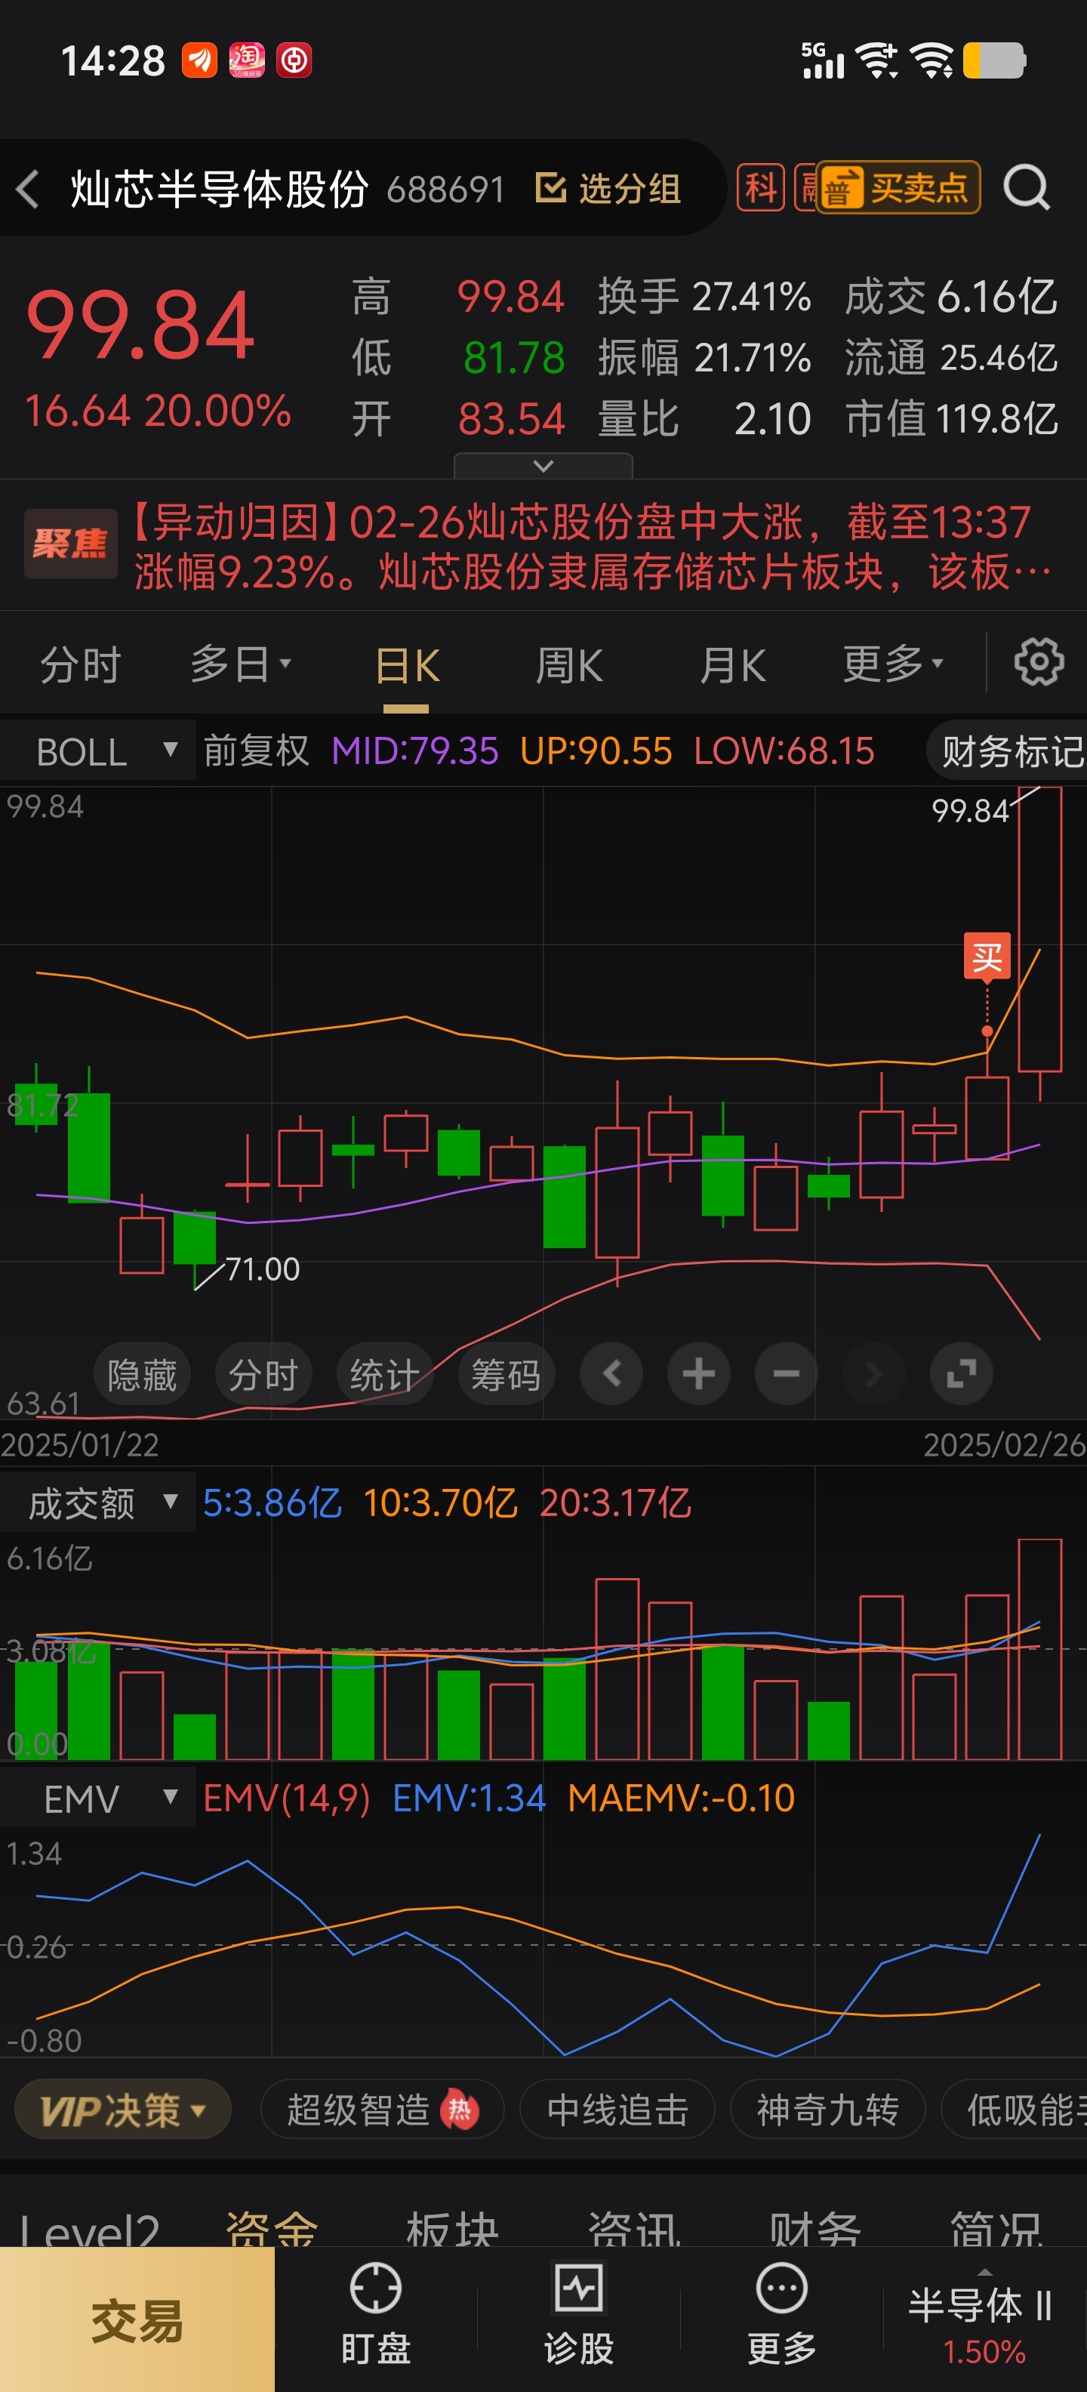
Task: Open 中线追击 strategy chip
Action: coord(617,2110)
